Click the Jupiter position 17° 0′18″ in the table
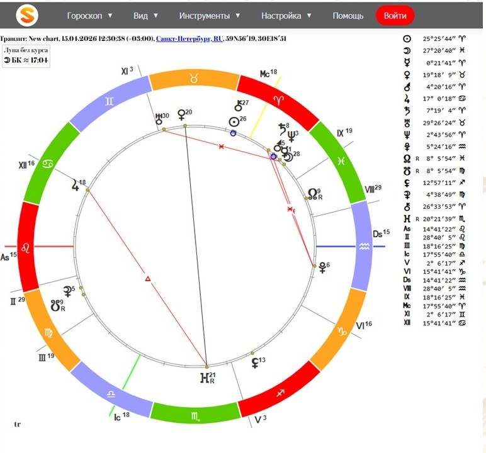 (439, 99)
